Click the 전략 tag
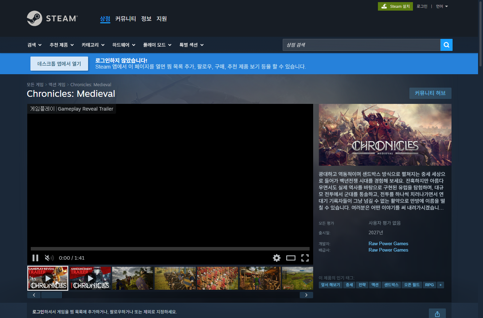483x318 pixels. [362, 285]
